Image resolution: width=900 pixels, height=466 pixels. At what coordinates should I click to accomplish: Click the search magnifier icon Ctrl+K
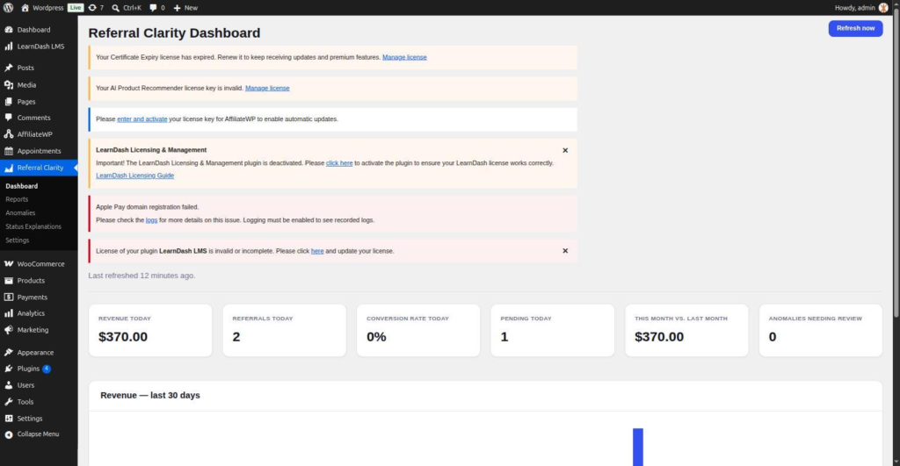point(115,8)
